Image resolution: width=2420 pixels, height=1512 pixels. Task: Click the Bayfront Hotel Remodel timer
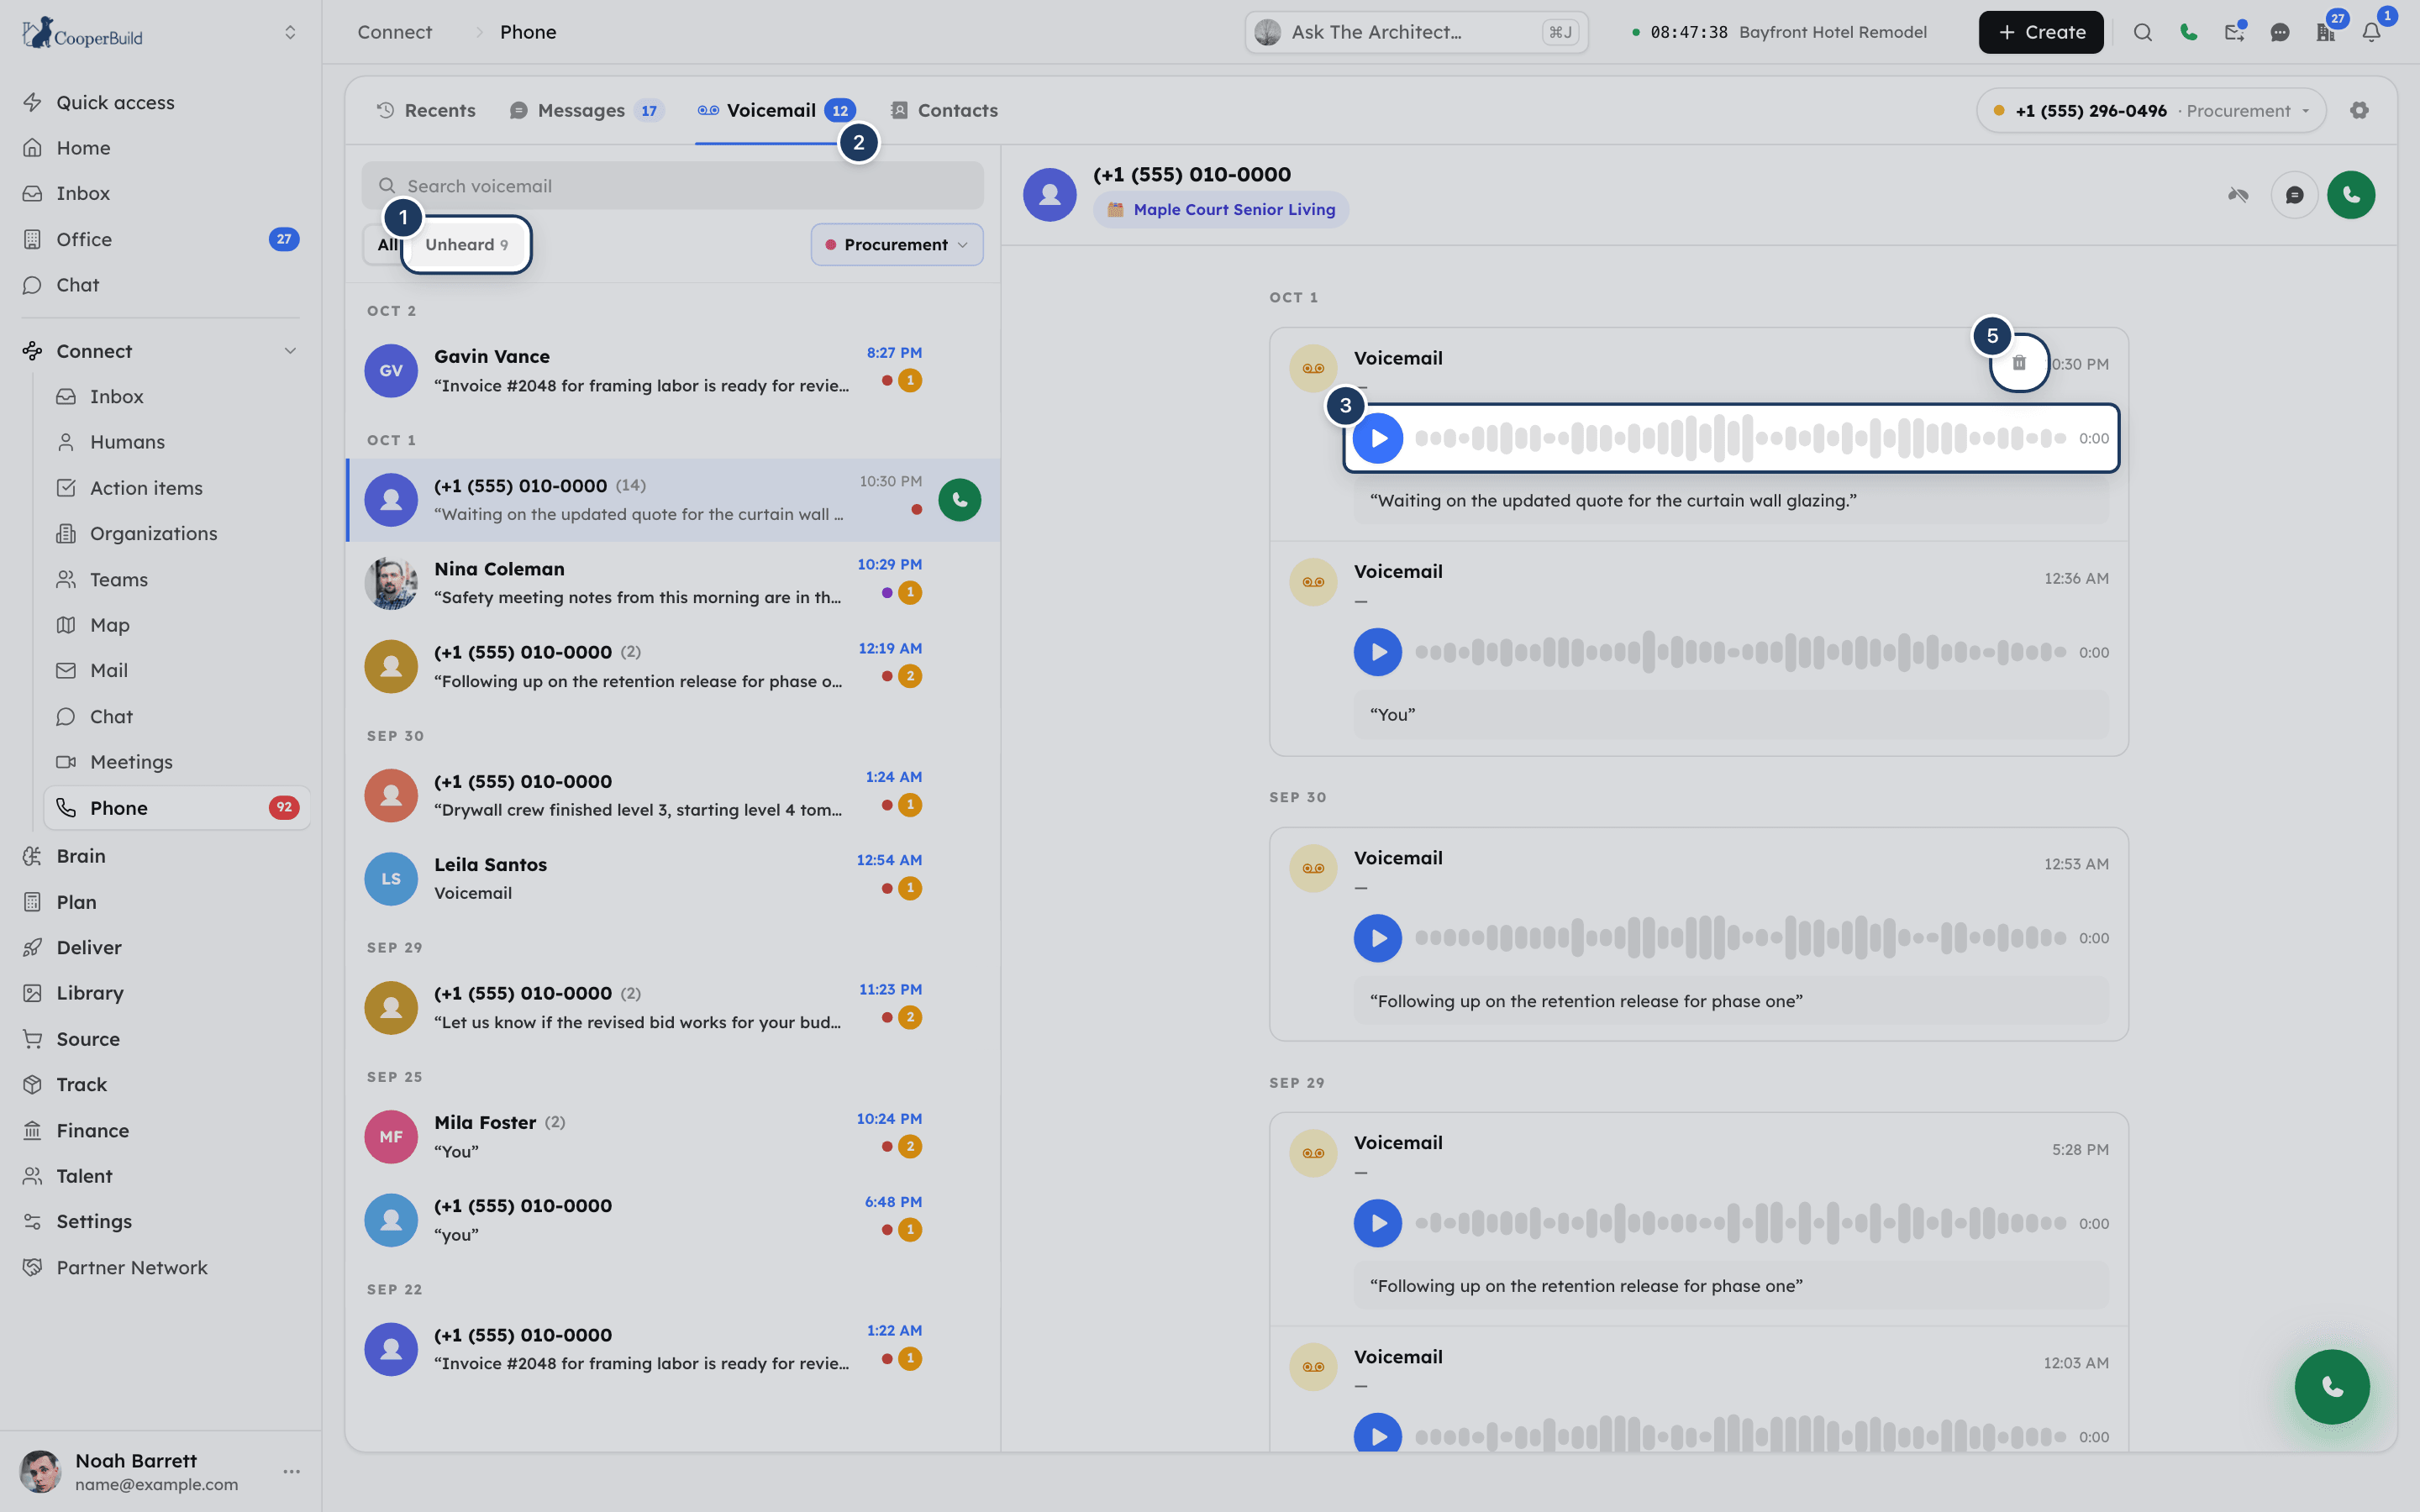1779,32
